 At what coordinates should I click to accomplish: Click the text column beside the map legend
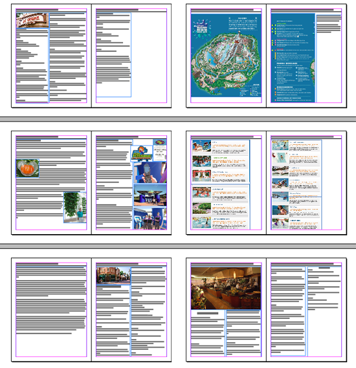329,58
